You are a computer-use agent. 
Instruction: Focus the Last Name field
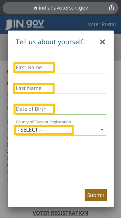[61, 89]
